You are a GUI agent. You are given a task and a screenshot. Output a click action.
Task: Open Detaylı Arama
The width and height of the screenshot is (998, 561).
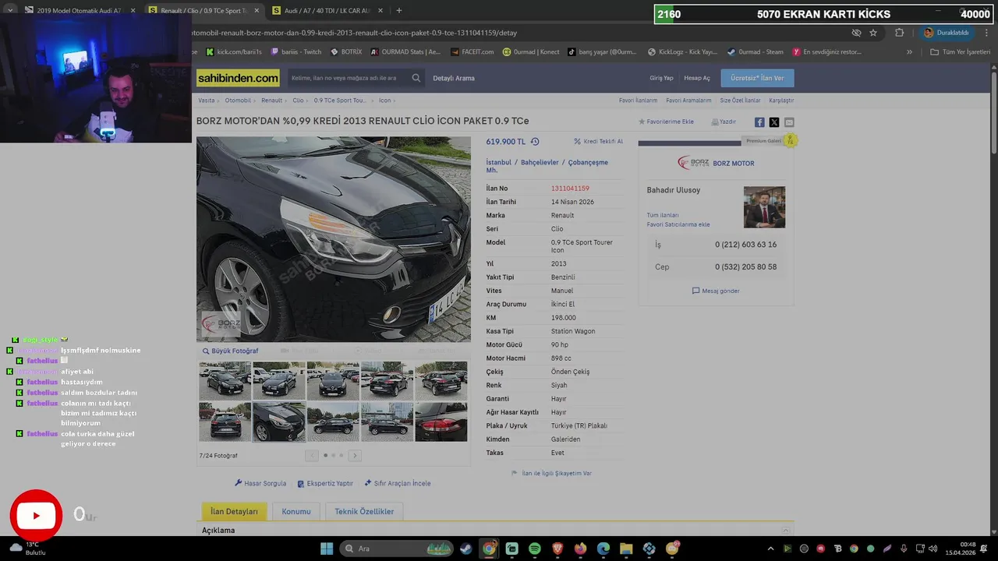click(454, 78)
